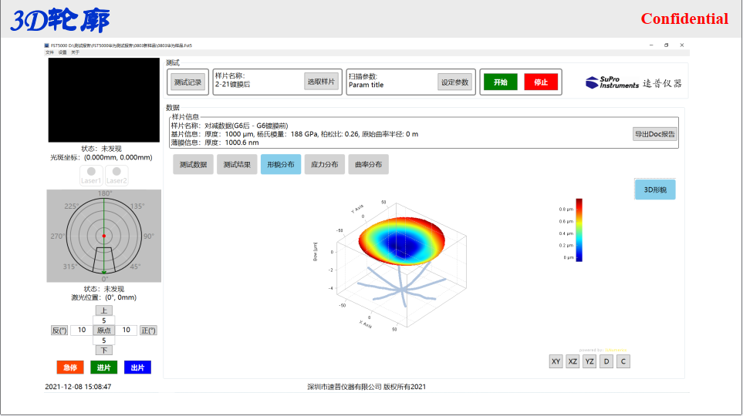743x416 pixels.
Task: Select the 形貌分布 tab
Action: pyautogui.click(x=281, y=164)
